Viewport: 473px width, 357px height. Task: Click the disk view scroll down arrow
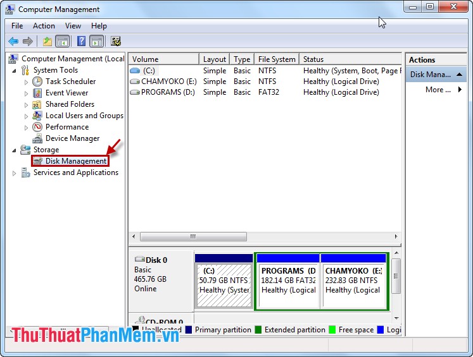[x=396, y=318]
